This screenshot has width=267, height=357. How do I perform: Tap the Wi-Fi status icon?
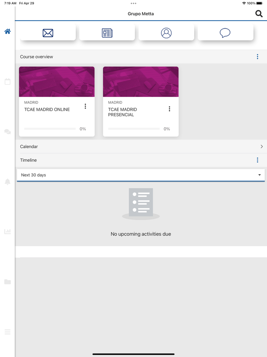pos(244,3)
